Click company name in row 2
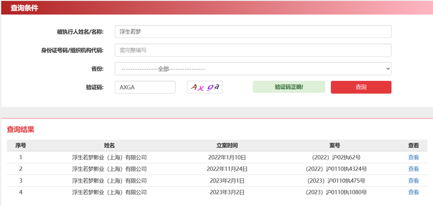 (x=109, y=169)
